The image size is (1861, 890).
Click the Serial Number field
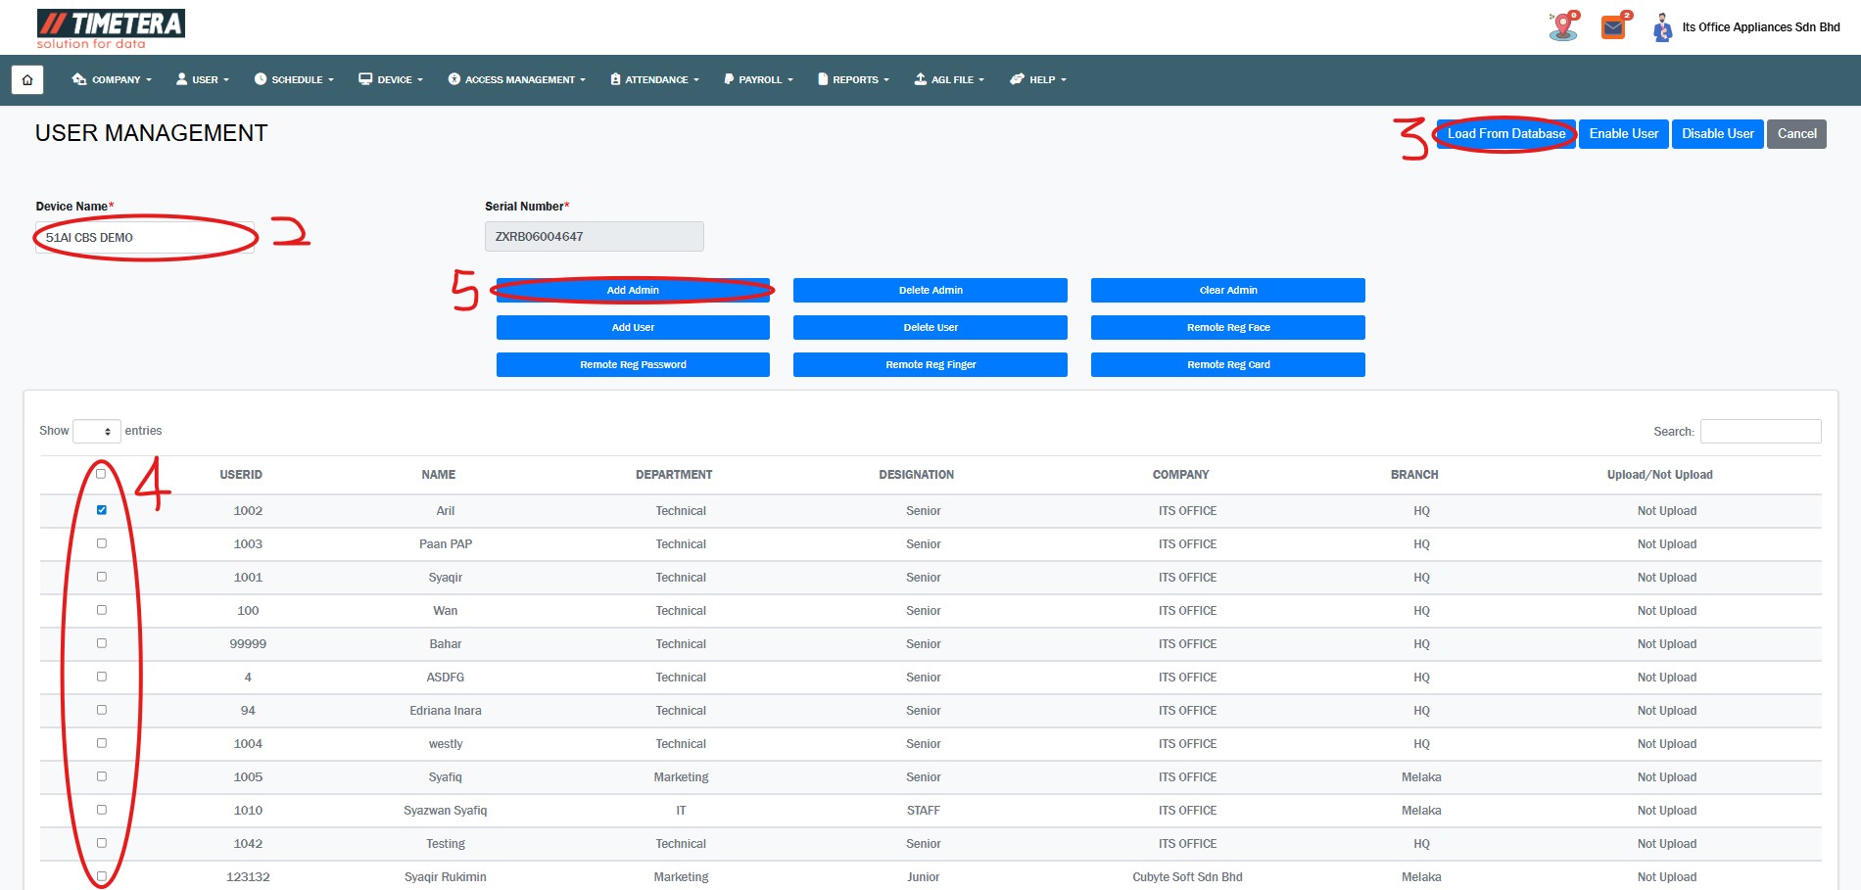595,237
